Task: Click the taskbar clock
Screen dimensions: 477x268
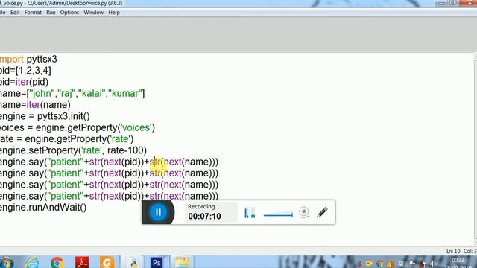Action: (458, 263)
